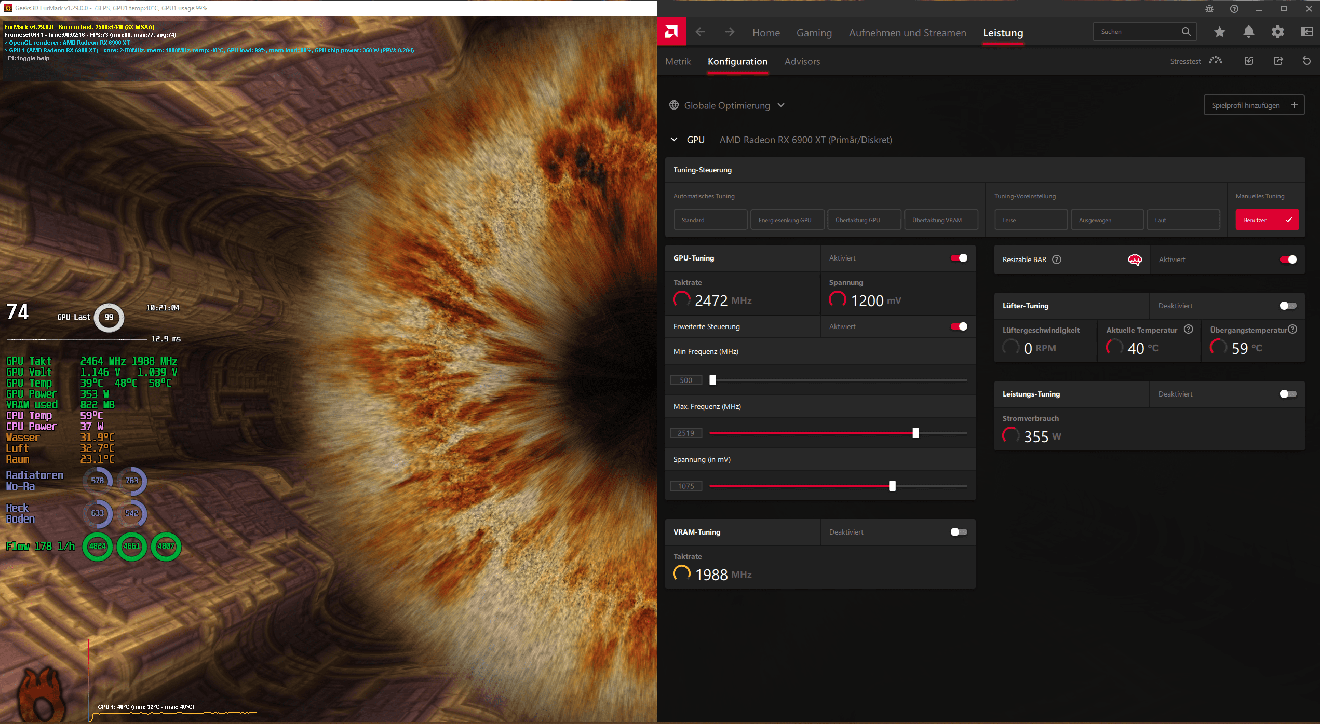Open favorites star icon
This screenshot has width=1320, height=724.
[1220, 32]
